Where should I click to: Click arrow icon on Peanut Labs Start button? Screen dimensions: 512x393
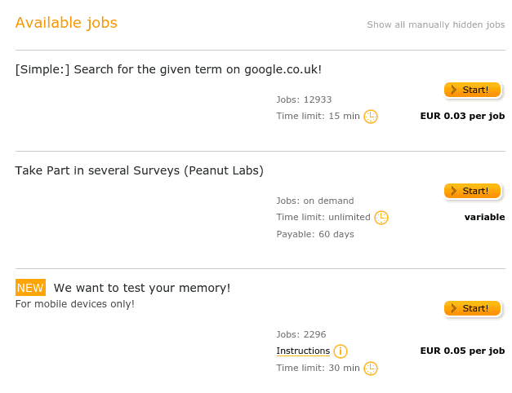point(453,191)
